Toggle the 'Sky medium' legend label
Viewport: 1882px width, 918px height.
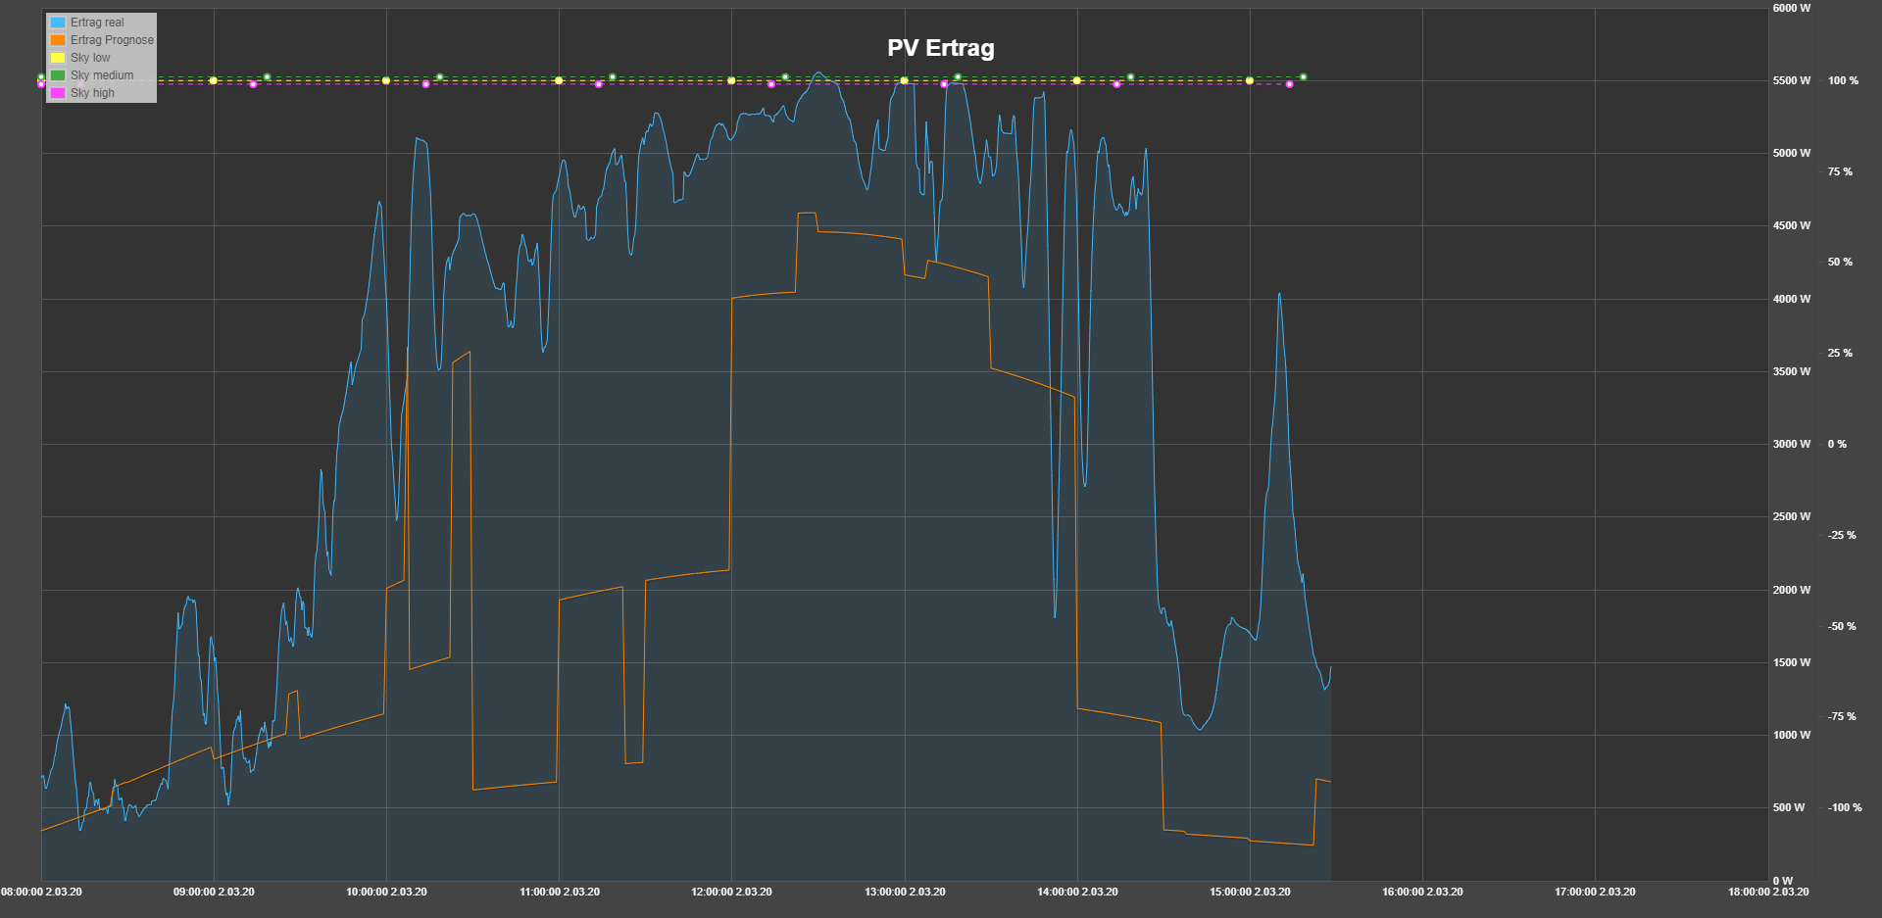[x=102, y=75]
